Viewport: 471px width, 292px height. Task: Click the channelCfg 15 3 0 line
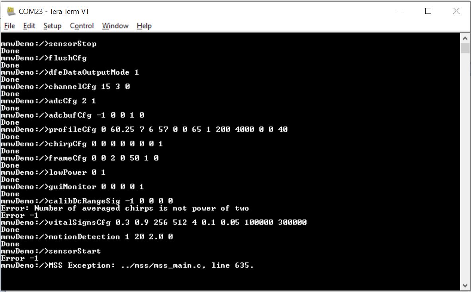pyautogui.click(x=65, y=87)
